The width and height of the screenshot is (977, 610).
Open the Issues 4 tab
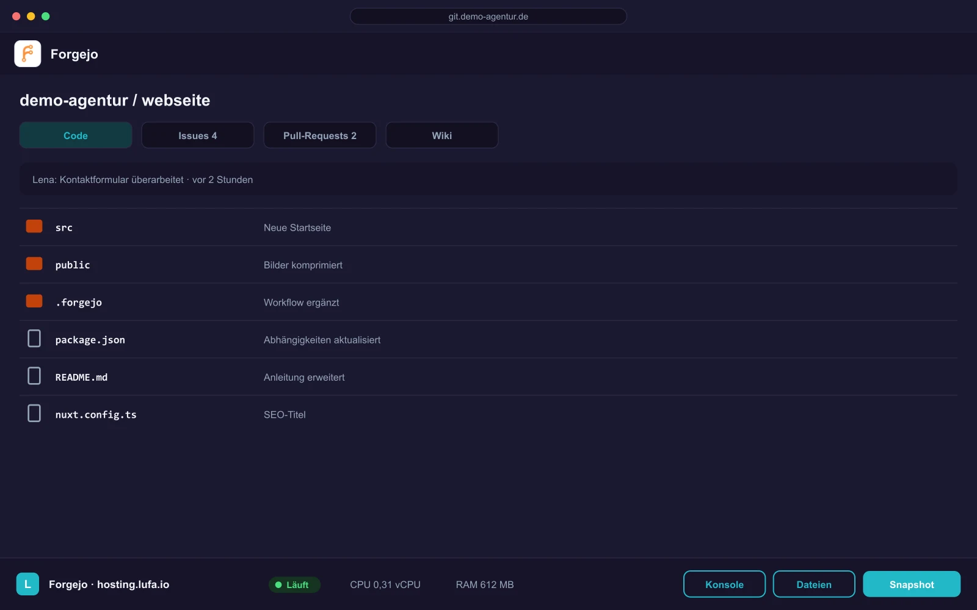(198, 135)
